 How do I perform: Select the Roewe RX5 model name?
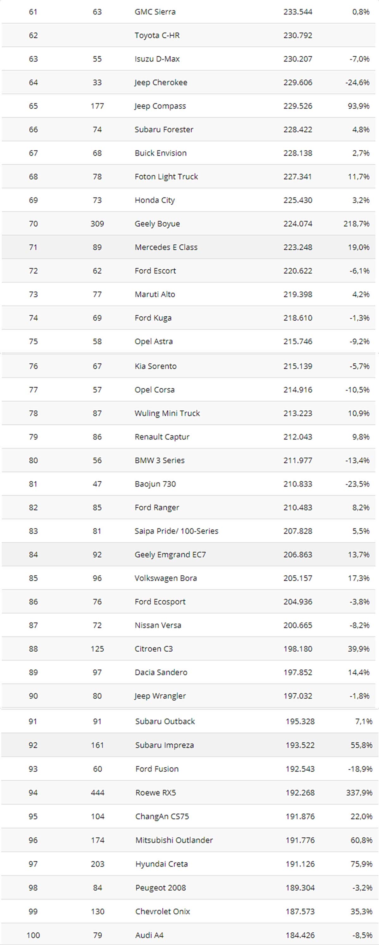[x=156, y=792]
